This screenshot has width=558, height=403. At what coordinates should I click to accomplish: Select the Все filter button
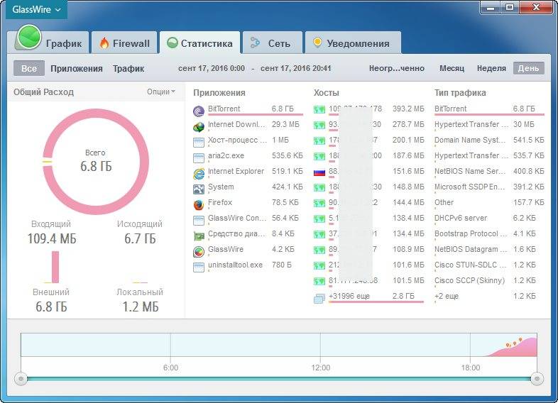coord(29,68)
